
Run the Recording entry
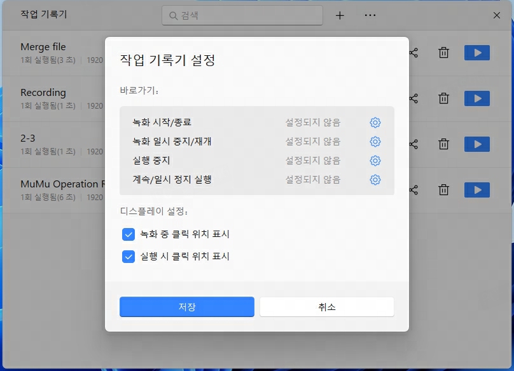[477, 98]
